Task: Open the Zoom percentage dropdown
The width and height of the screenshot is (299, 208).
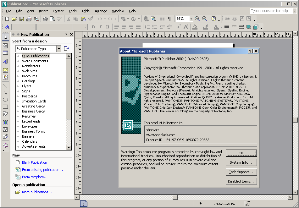Action: (191, 19)
